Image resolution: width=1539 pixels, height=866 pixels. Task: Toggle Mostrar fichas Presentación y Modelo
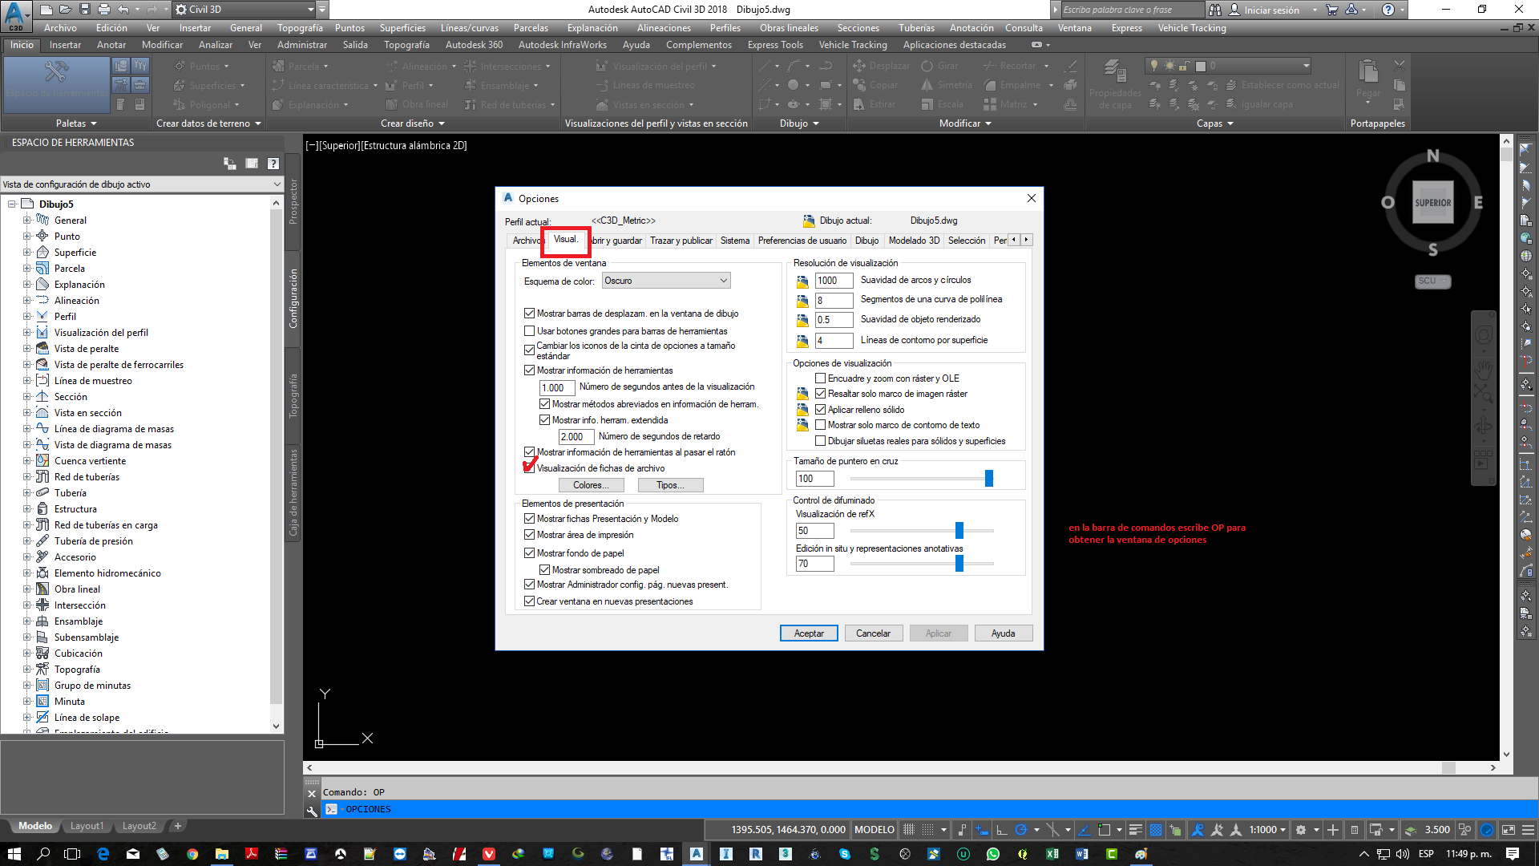pos(529,519)
